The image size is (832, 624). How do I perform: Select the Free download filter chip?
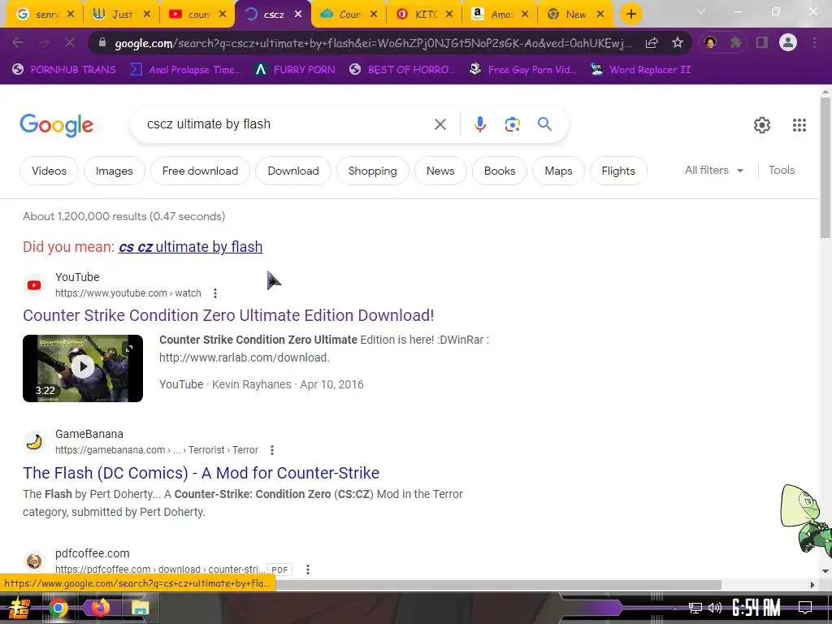[200, 171]
